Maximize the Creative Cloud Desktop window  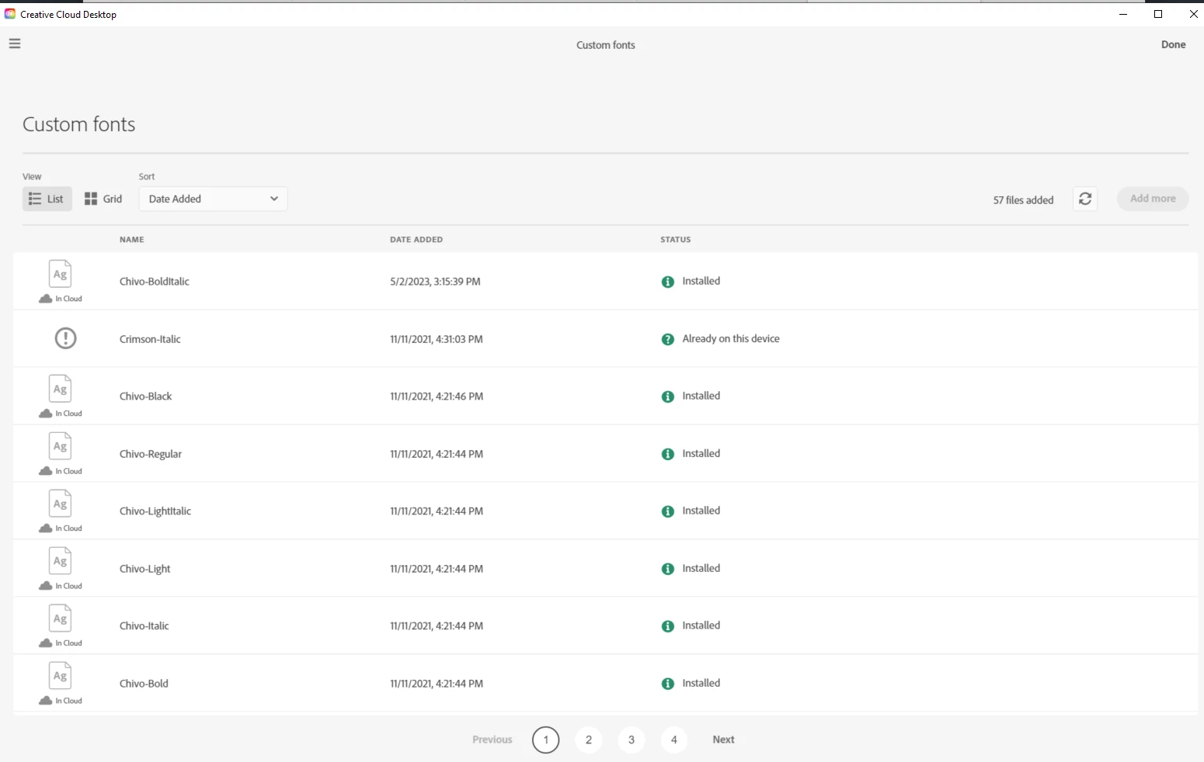pyautogui.click(x=1158, y=14)
